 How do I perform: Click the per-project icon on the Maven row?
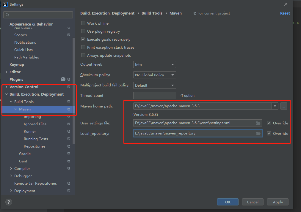tap(69, 109)
